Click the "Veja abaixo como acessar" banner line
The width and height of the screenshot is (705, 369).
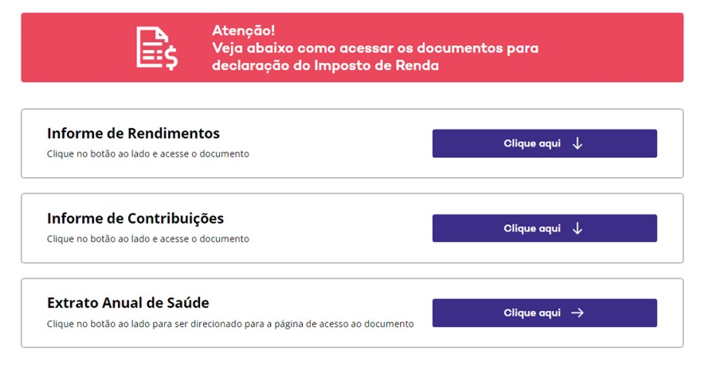(x=374, y=48)
